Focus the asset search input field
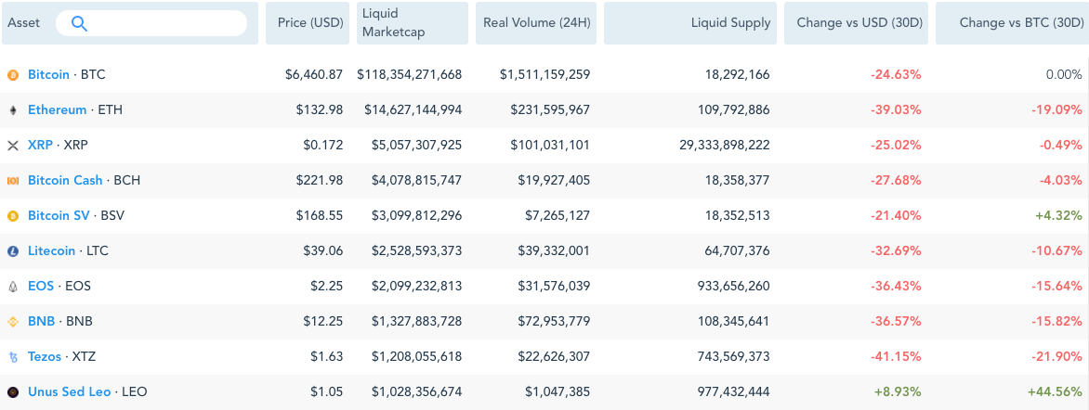The width and height of the screenshot is (1089, 410). (151, 23)
